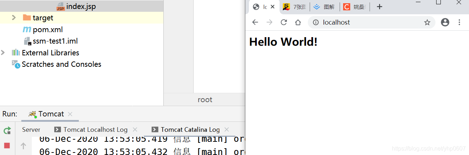Viewport: 469px width, 155px height.
Task: Bookmark this page with the star
Action: point(427,22)
